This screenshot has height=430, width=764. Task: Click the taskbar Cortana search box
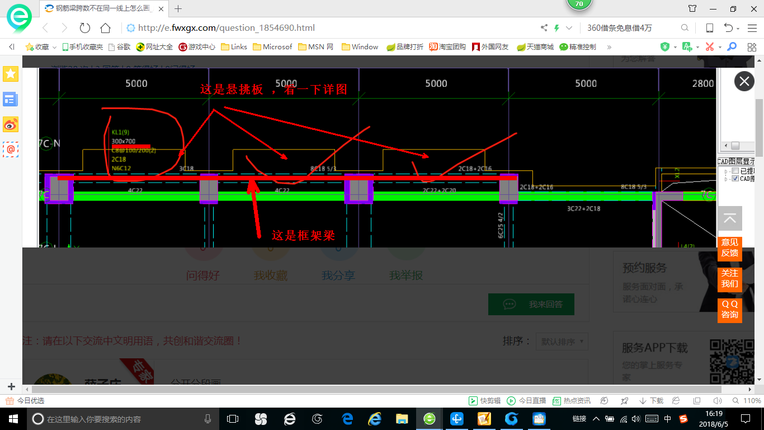click(123, 419)
